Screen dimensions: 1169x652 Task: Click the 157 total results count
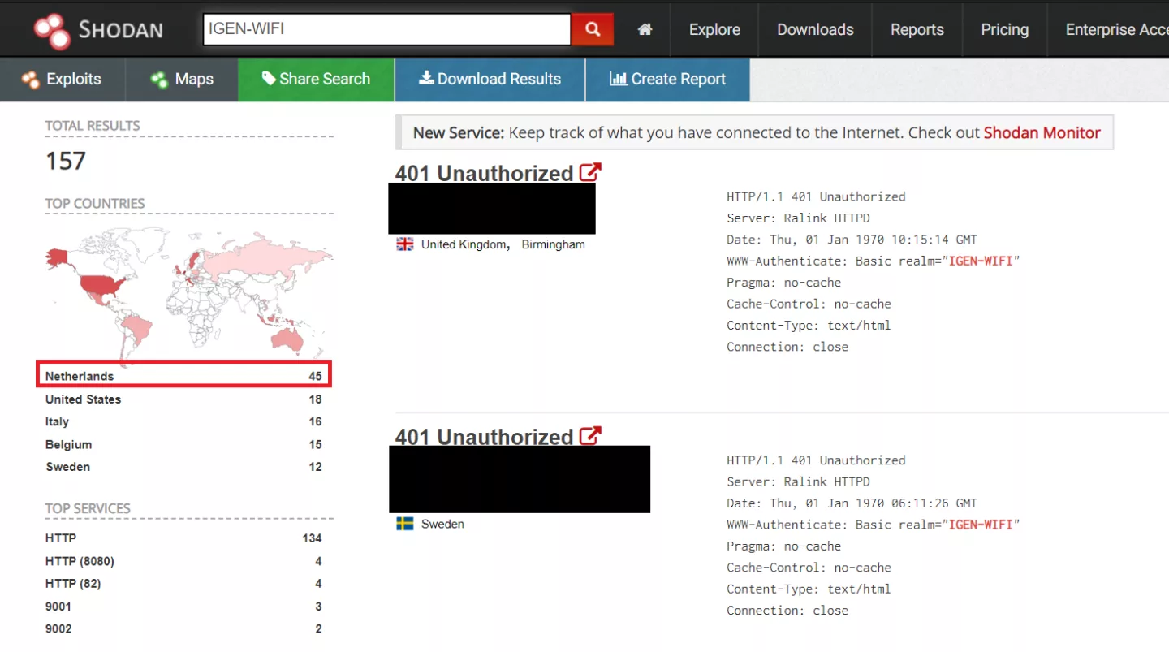click(x=65, y=161)
